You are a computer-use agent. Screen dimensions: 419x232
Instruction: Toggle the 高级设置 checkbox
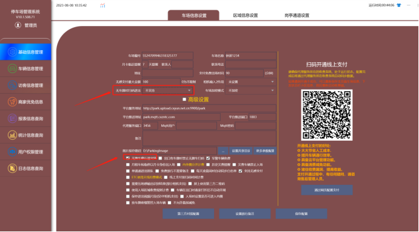coord(184,99)
